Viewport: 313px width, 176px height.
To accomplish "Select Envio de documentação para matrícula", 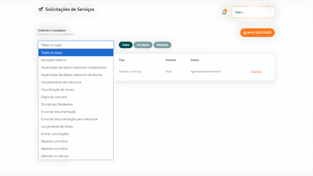I will tap(69, 119).
